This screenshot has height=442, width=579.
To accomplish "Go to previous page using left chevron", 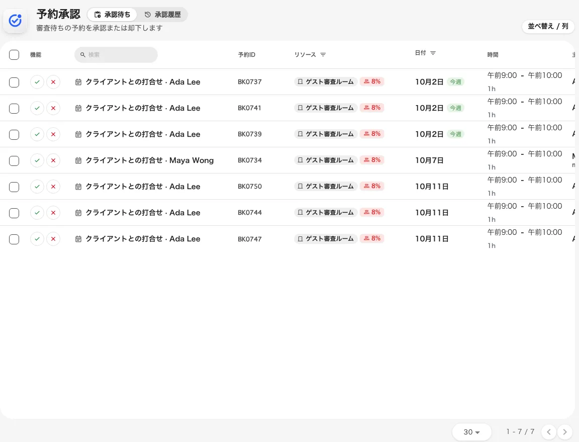I will coord(549,431).
